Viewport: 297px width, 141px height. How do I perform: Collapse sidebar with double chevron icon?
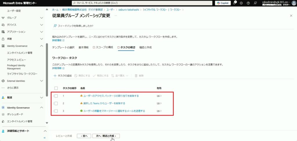44,138
